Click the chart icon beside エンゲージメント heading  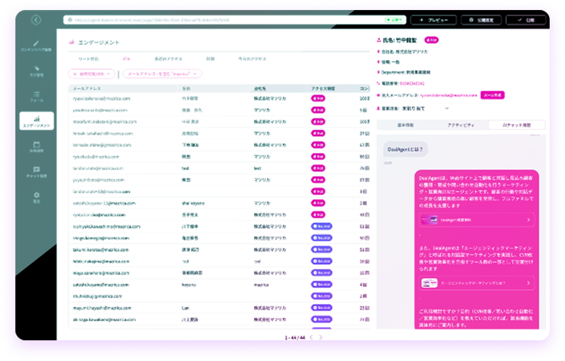point(71,42)
